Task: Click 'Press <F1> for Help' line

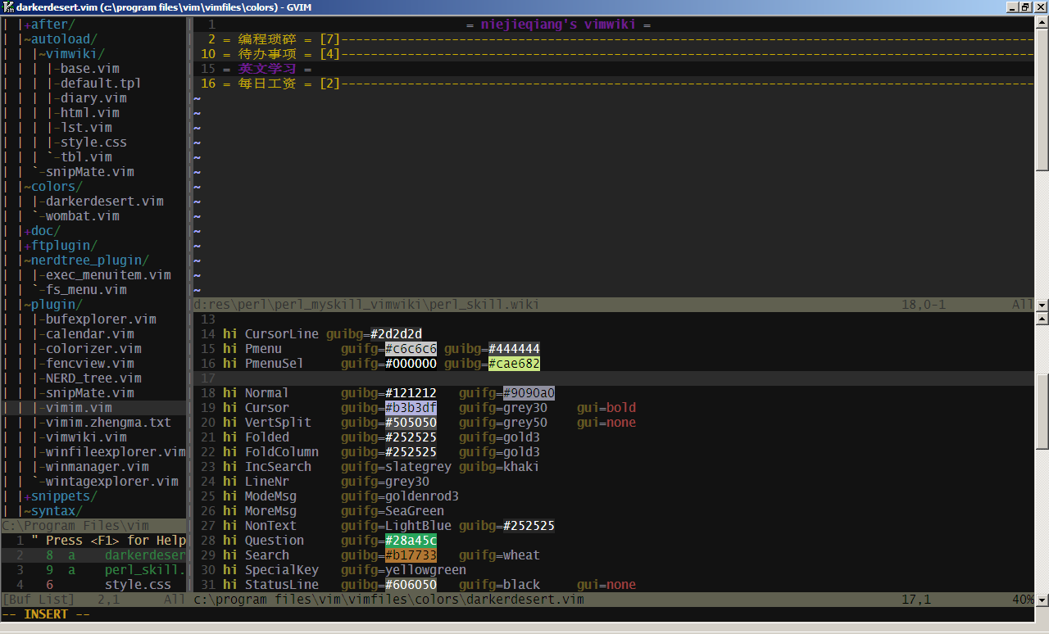Action: (108, 541)
